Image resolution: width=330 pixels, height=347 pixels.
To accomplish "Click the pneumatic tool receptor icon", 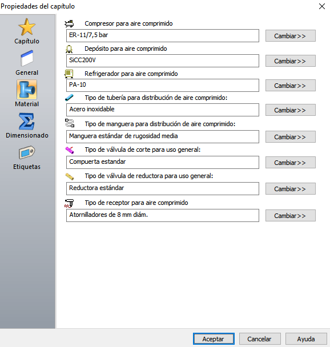I will [69, 203].
